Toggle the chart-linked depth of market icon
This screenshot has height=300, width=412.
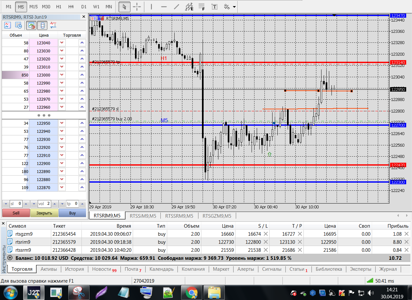pos(31,25)
